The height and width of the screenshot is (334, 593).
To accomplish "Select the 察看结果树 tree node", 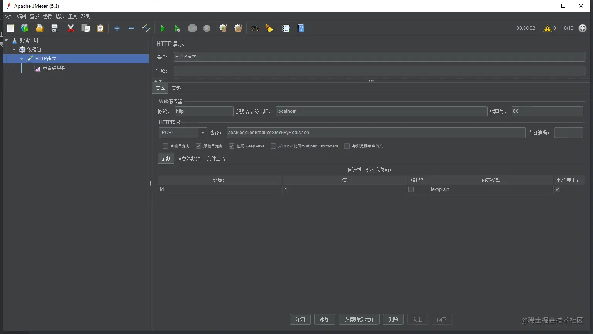I will [x=54, y=68].
